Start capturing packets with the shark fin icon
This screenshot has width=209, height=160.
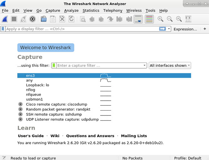coord(5,19)
